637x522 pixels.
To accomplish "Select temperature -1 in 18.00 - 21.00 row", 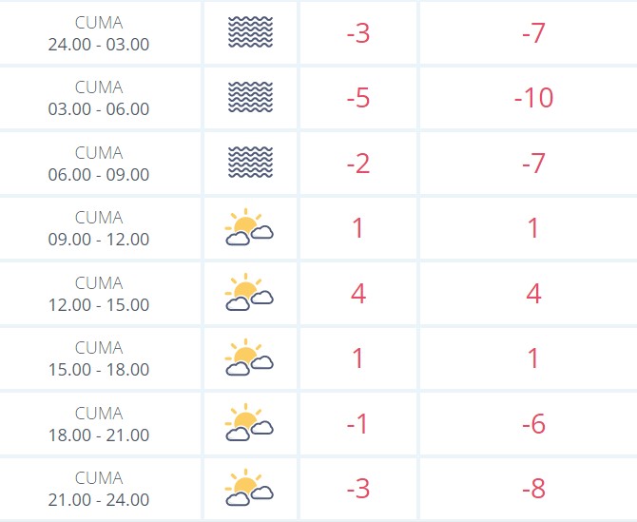I will click(357, 424).
